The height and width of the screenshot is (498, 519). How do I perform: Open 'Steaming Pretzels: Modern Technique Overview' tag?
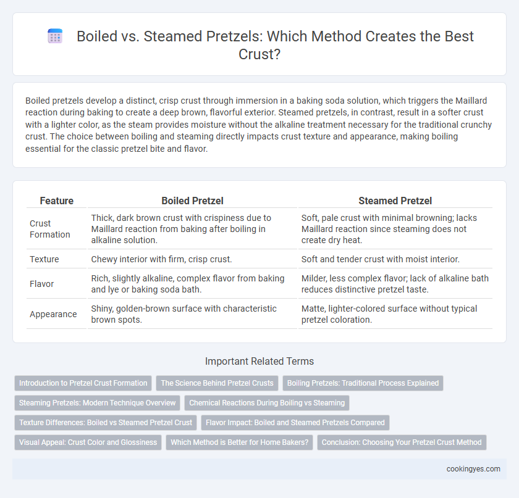click(98, 403)
